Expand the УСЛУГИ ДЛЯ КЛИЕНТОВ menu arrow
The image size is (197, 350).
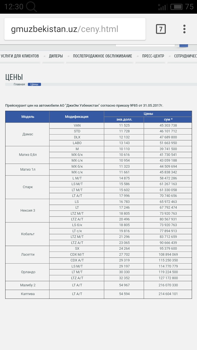(44, 56)
